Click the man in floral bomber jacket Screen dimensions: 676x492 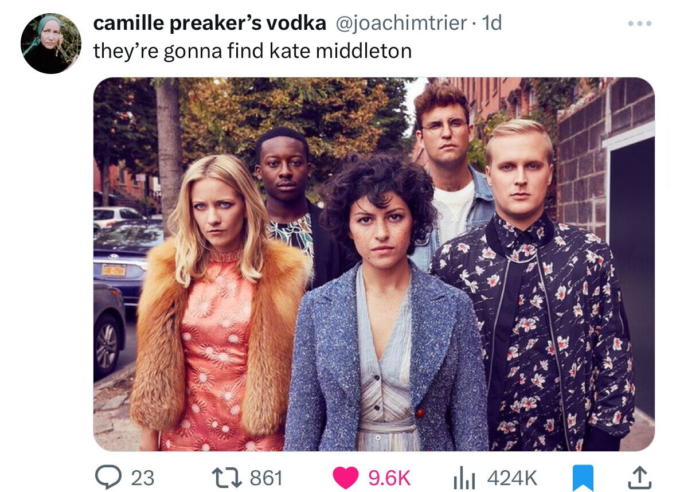(x=534, y=289)
